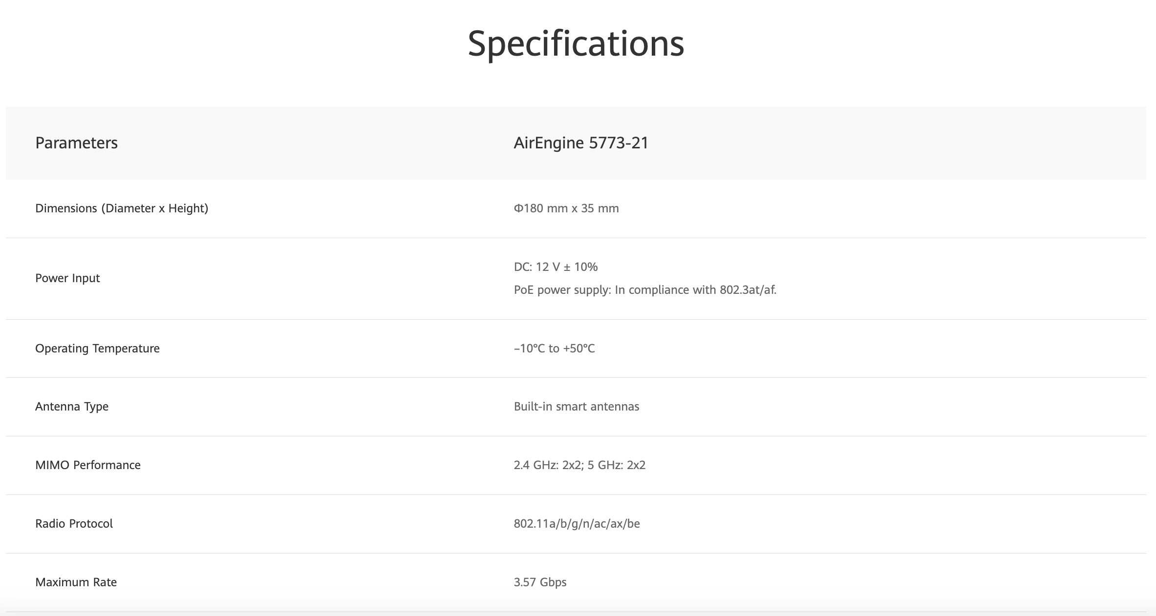Click the Antenna Type row label
Image resolution: width=1156 pixels, height=616 pixels.
[x=72, y=407]
